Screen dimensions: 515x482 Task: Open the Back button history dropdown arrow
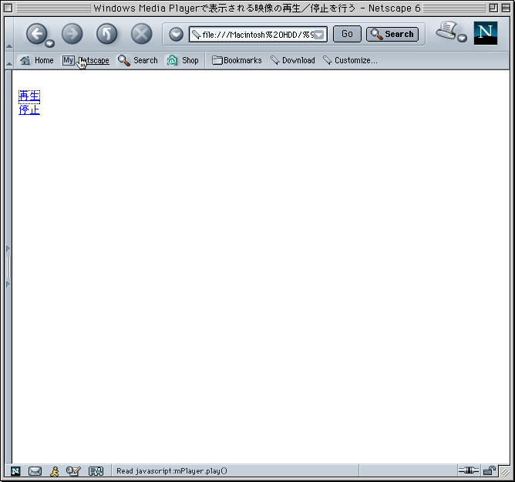[50, 43]
